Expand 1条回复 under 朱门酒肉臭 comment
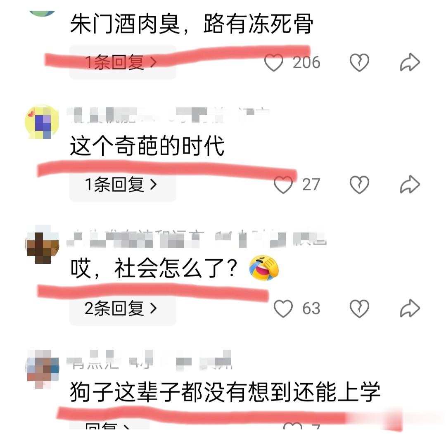The height and width of the screenshot is (434, 446). [123, 62]
